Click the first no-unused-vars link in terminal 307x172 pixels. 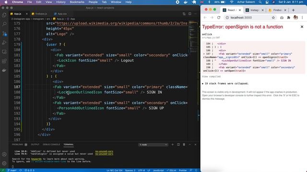click(104, 151)
